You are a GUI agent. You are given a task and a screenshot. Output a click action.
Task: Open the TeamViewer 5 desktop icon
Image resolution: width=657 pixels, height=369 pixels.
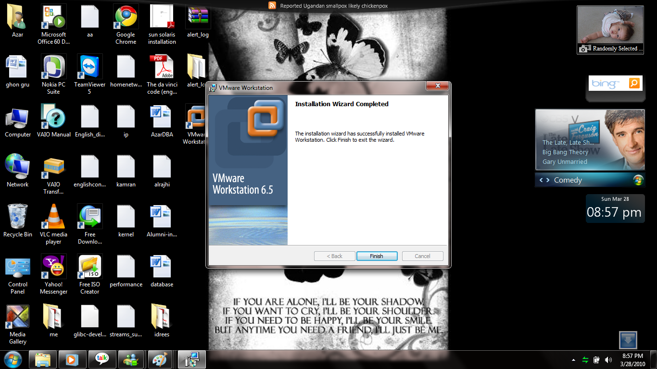point(89,67)
